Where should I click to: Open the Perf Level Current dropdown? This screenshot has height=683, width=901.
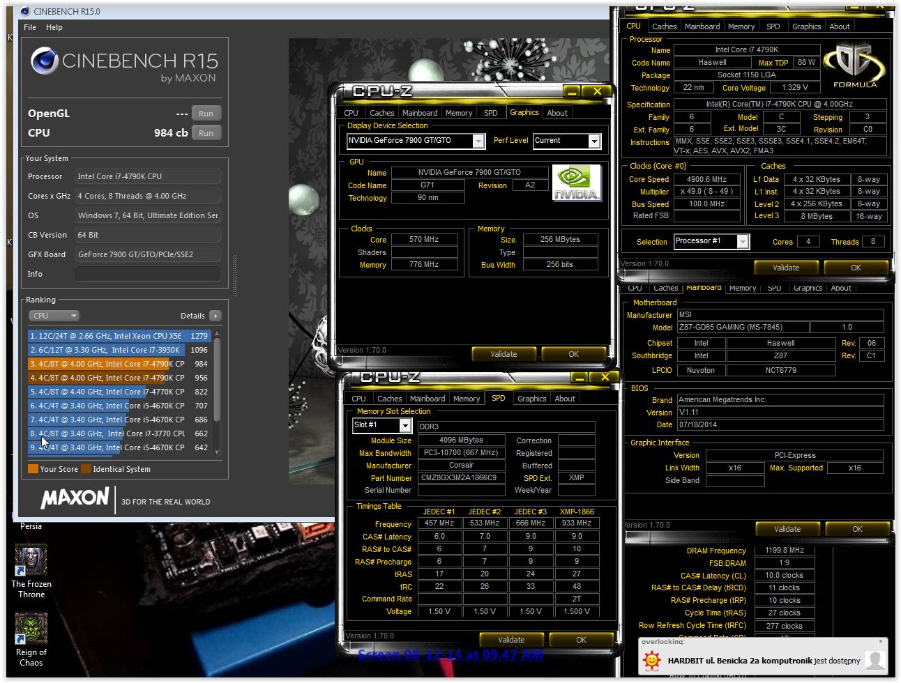pyautogui.click(x=594, y=141)
